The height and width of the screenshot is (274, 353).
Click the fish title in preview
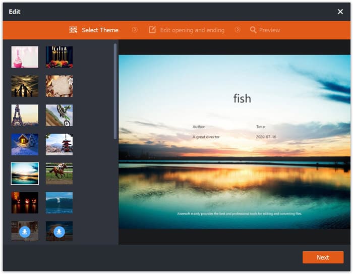[242, 98]
